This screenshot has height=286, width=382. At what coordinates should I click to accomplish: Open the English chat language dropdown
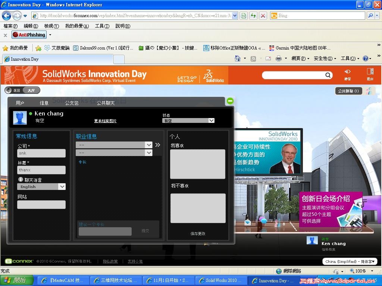point(41,187)
